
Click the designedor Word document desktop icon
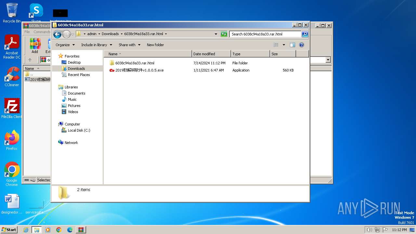point(12,204)
